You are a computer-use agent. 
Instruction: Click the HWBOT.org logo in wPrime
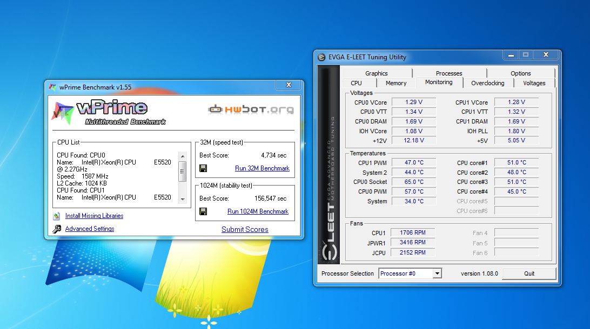pyautogui.click(x=251, y=109)
